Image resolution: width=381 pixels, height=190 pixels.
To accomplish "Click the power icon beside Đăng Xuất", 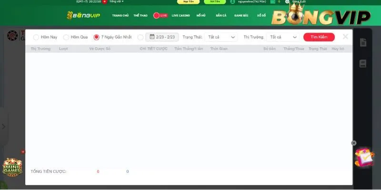I will point(287,1).
